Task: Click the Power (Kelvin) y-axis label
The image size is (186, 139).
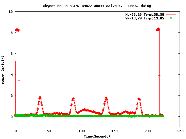Action: 3,70
